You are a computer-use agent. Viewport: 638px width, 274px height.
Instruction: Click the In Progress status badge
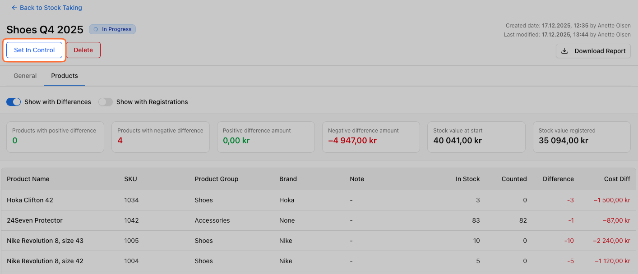pos(112,29)
